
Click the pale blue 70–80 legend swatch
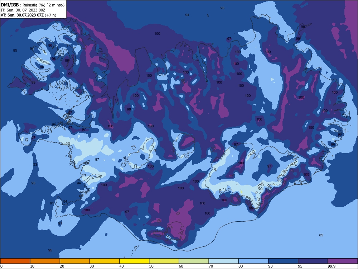tap(224, 261)
